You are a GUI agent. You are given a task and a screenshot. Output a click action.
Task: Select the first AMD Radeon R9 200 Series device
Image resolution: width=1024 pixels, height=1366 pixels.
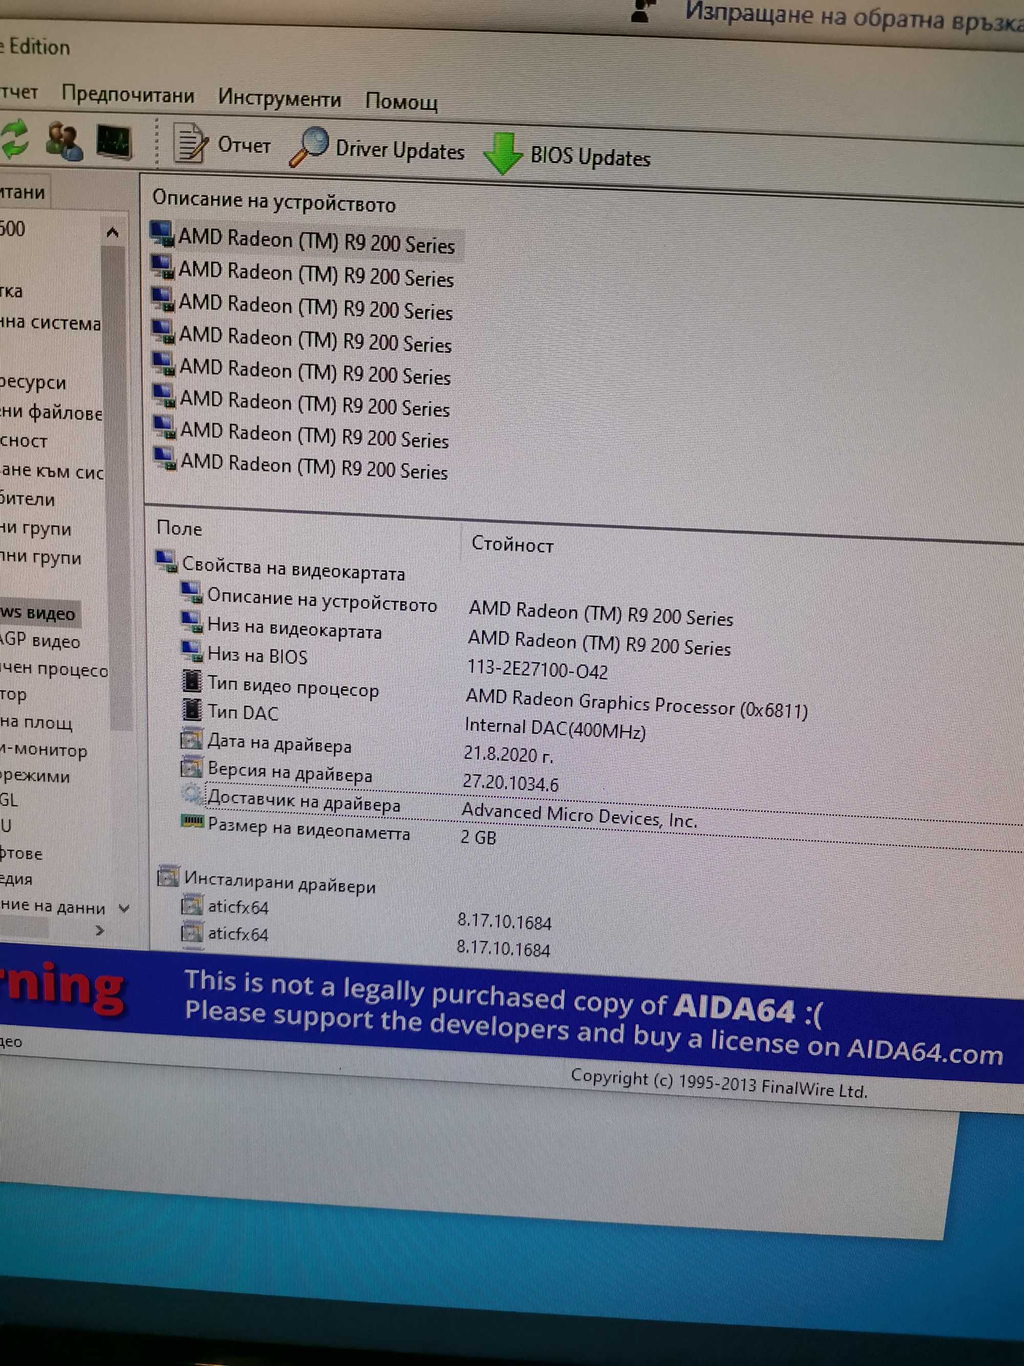pyautogui.click(x=316, y=241)
